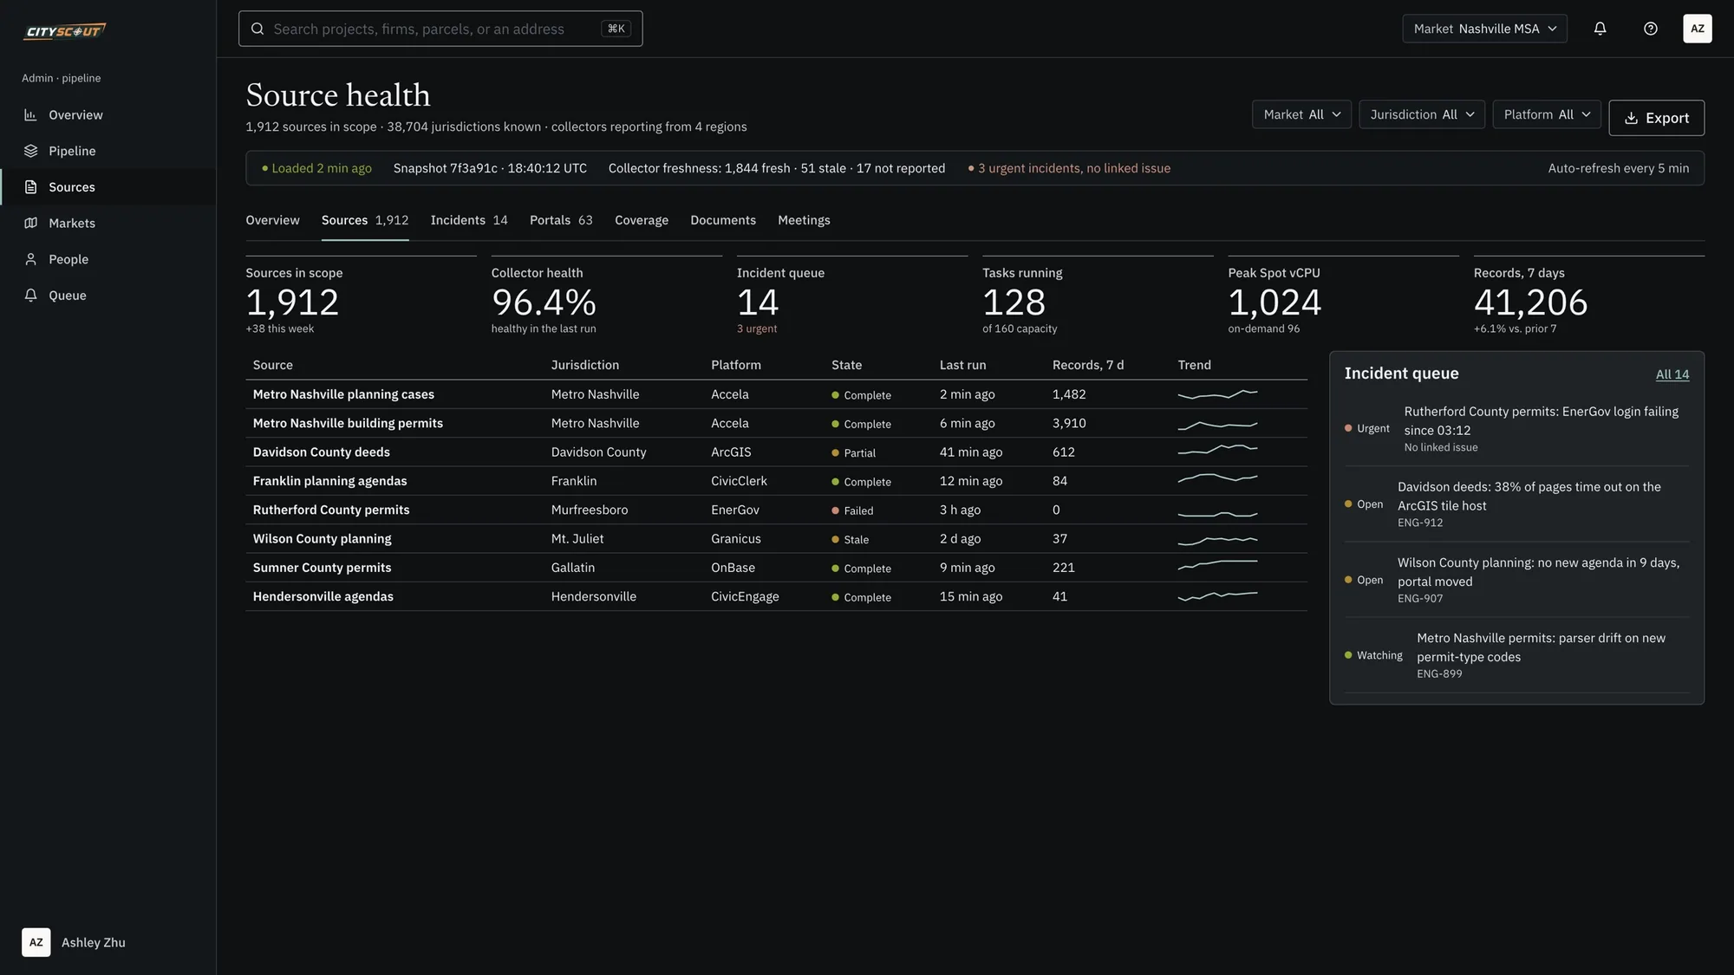Open the Market Nashville MSA dropdown
Screen dimensions: 1734x975
[1484, 29]
